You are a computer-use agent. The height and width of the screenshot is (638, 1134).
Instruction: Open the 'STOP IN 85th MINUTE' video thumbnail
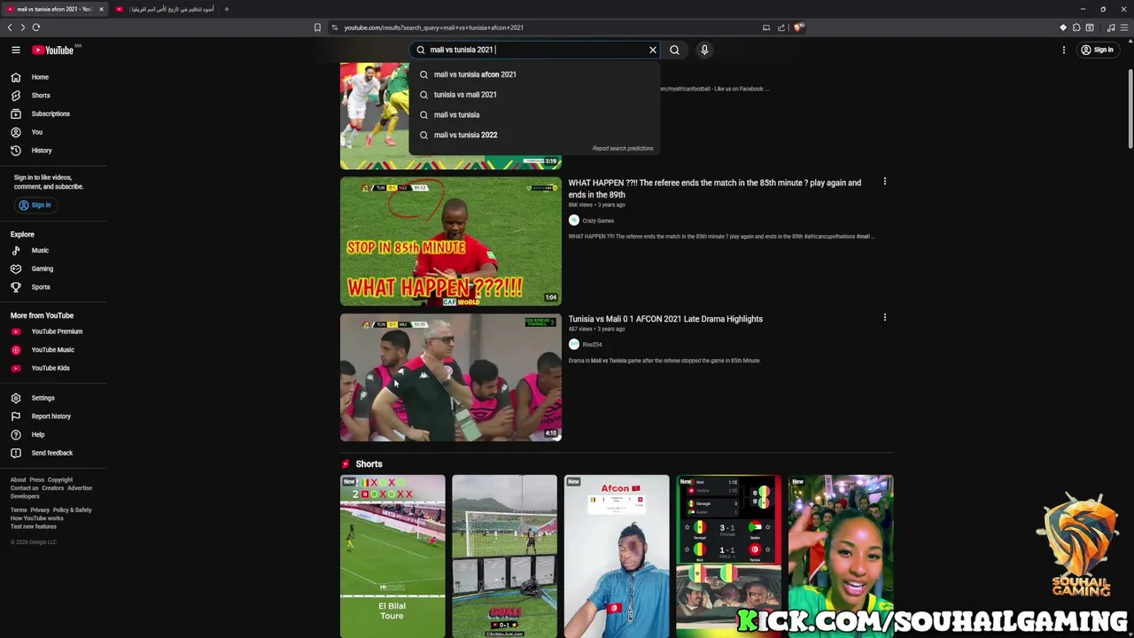click(451, 241)
